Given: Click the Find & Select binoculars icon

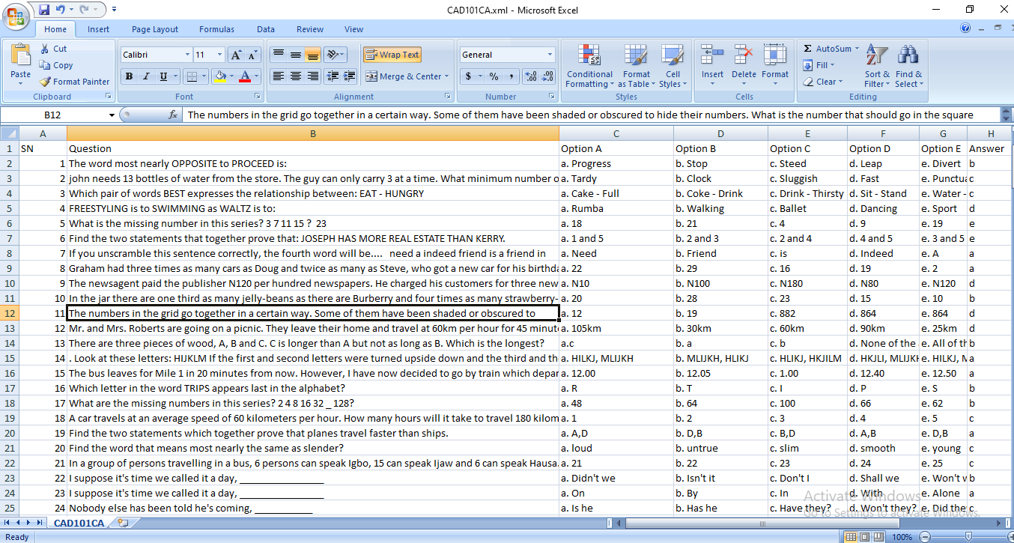Looking at the screenshot, I should pyautogui.click(x=908, y=55).
